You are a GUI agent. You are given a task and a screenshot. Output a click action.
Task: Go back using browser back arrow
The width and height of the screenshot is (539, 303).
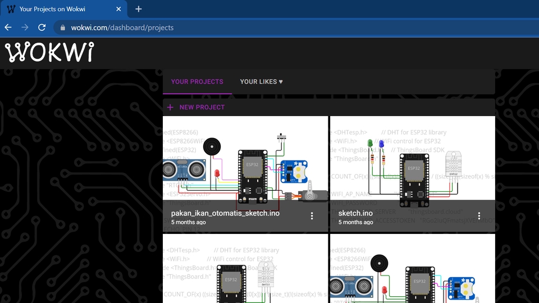8,27
